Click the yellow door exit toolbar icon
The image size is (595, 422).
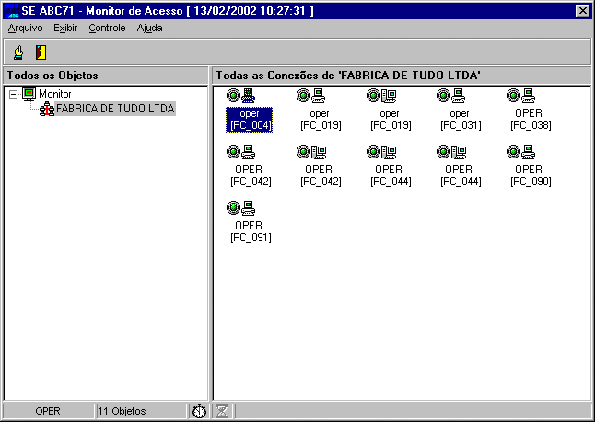click(41, 53)
